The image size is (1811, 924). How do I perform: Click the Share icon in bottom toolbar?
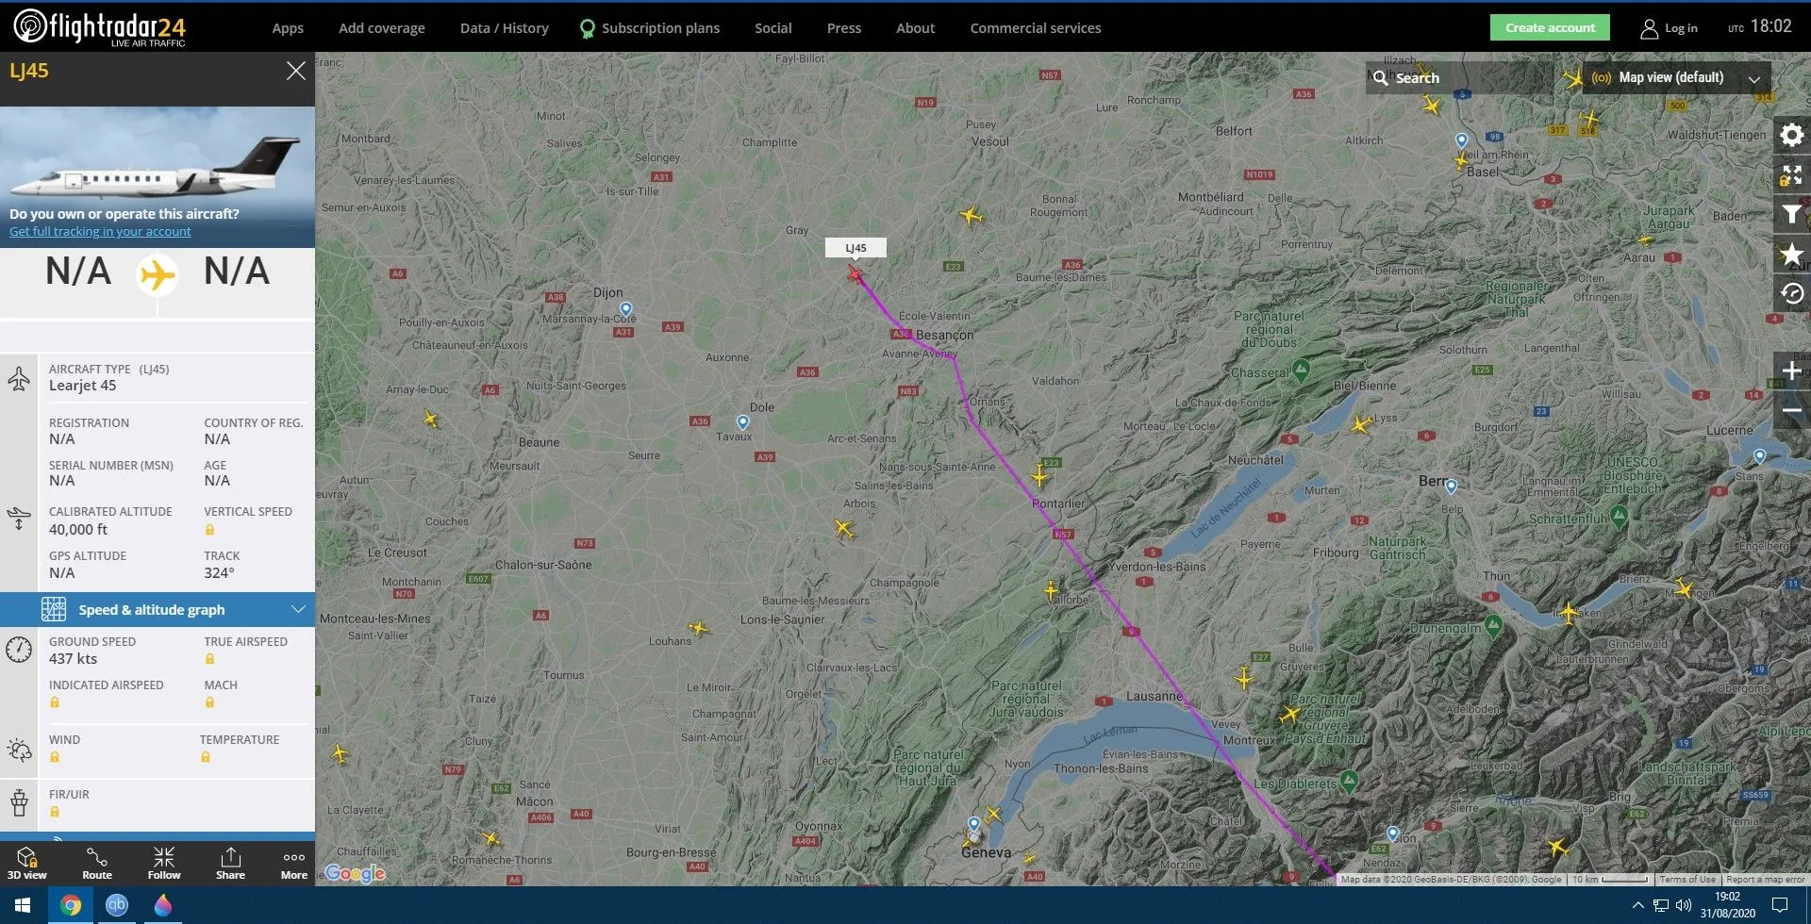pos(230,863)
